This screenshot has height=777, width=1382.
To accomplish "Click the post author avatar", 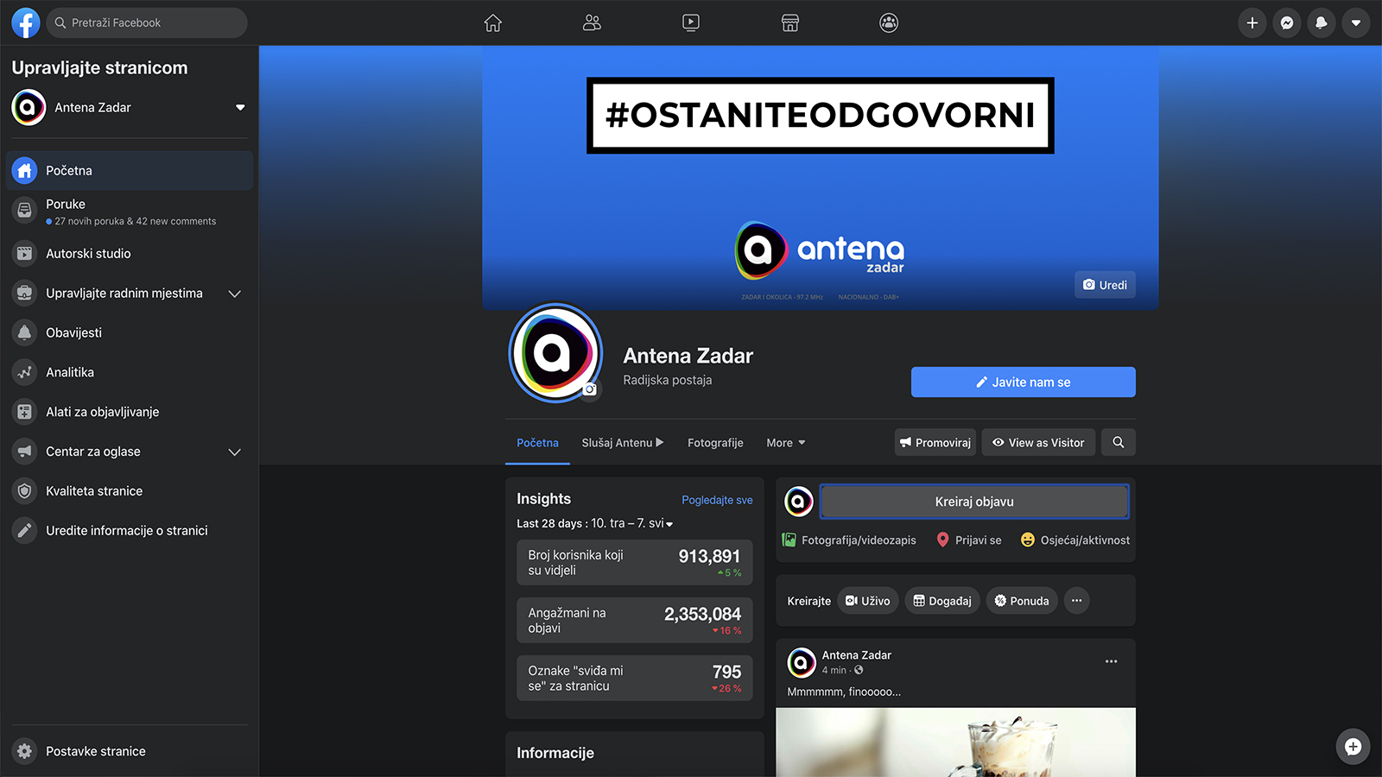I will 802,663.
